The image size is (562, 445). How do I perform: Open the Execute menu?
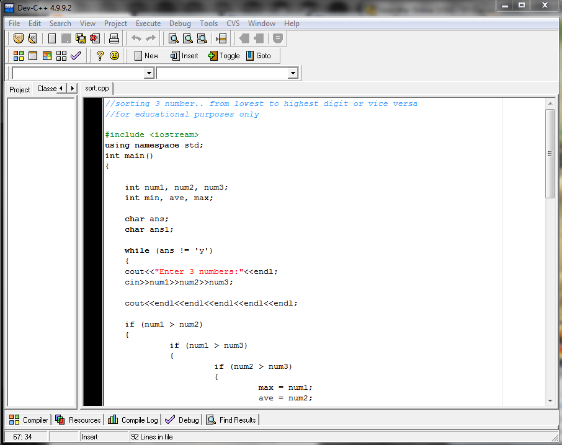(x=148, y=24)
